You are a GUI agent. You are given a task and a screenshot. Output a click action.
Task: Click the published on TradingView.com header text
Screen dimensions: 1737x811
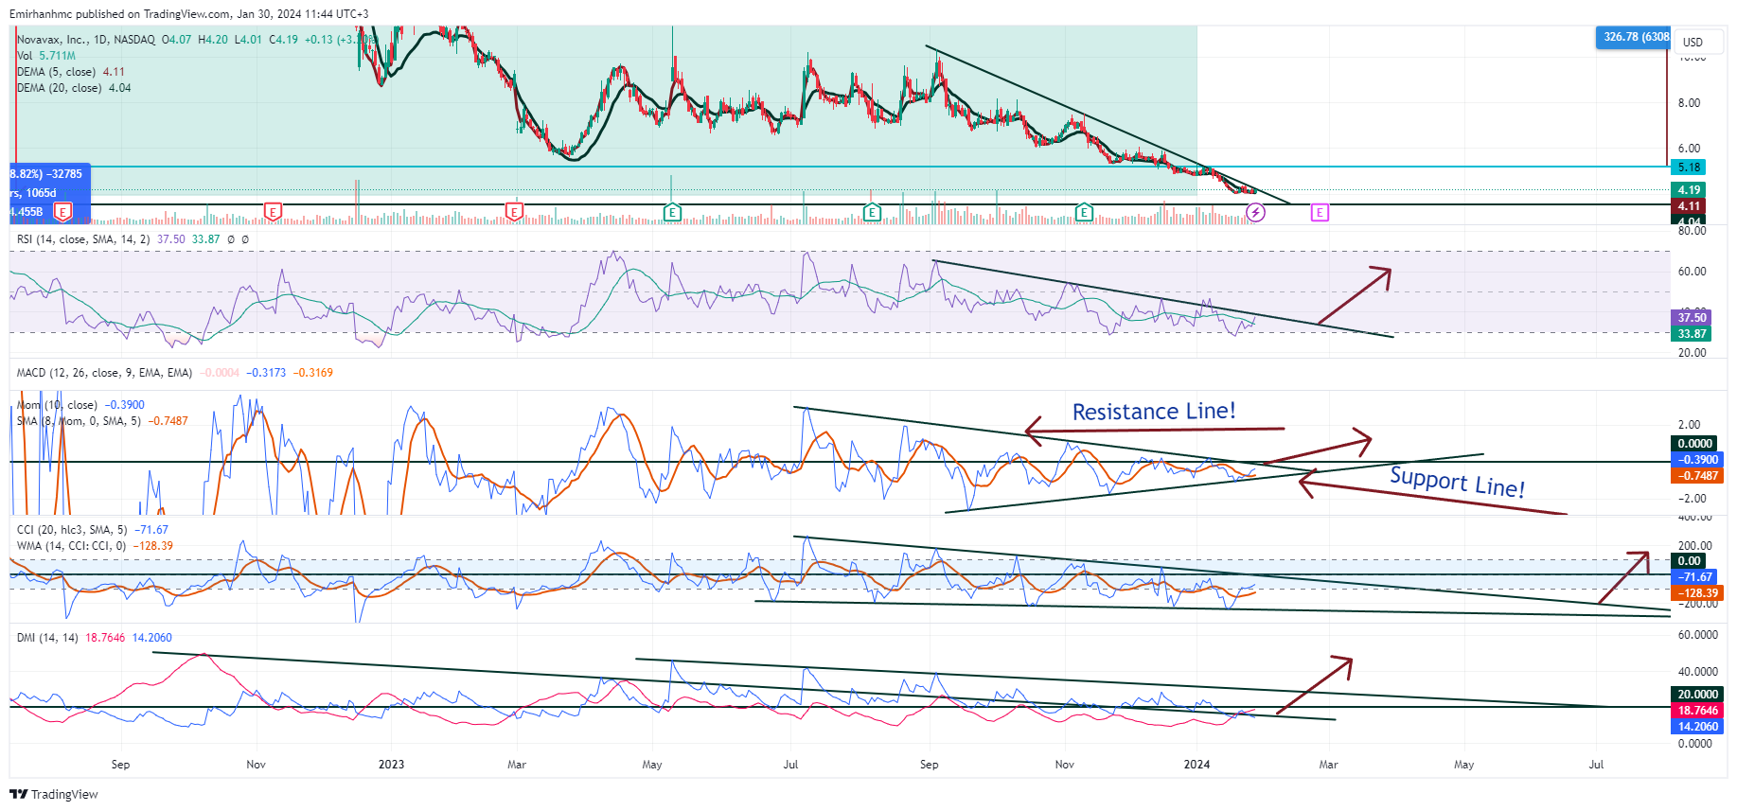pyautogui.click(x=188, y=14)
